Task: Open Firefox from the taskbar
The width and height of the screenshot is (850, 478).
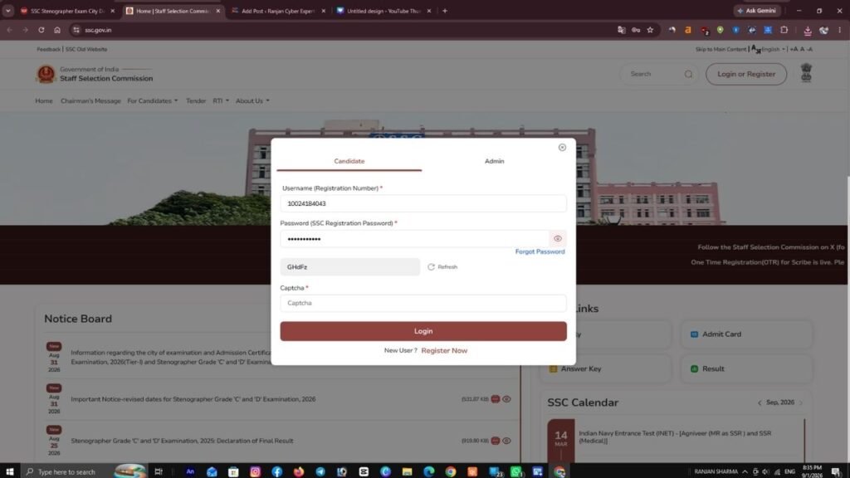Action: [299, 471]
